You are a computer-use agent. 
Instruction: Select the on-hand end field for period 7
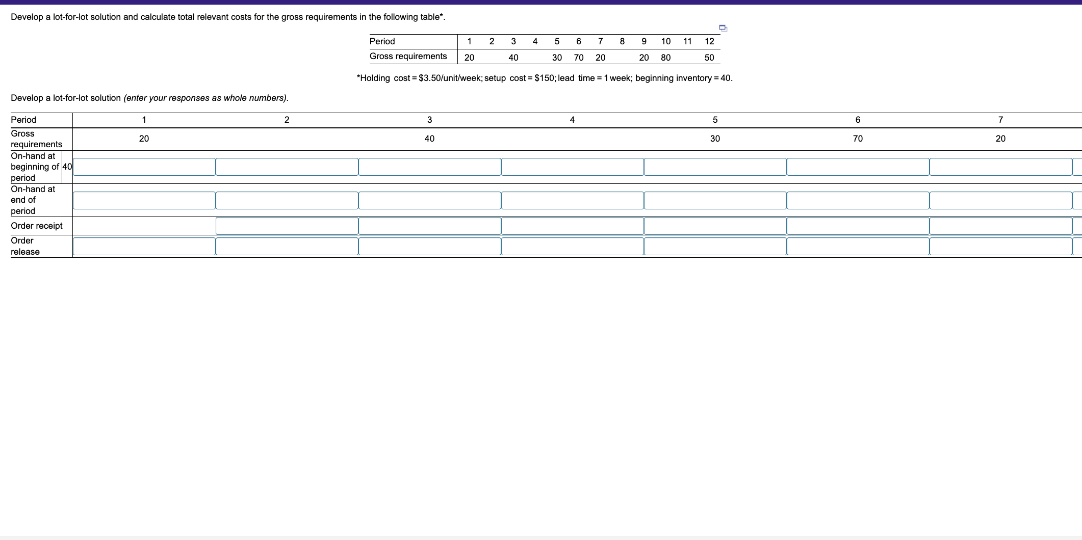tap(1001, 200)
